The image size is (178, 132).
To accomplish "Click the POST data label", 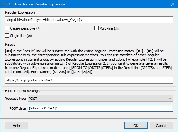I will pyautogui.click(x=18, y=108).
